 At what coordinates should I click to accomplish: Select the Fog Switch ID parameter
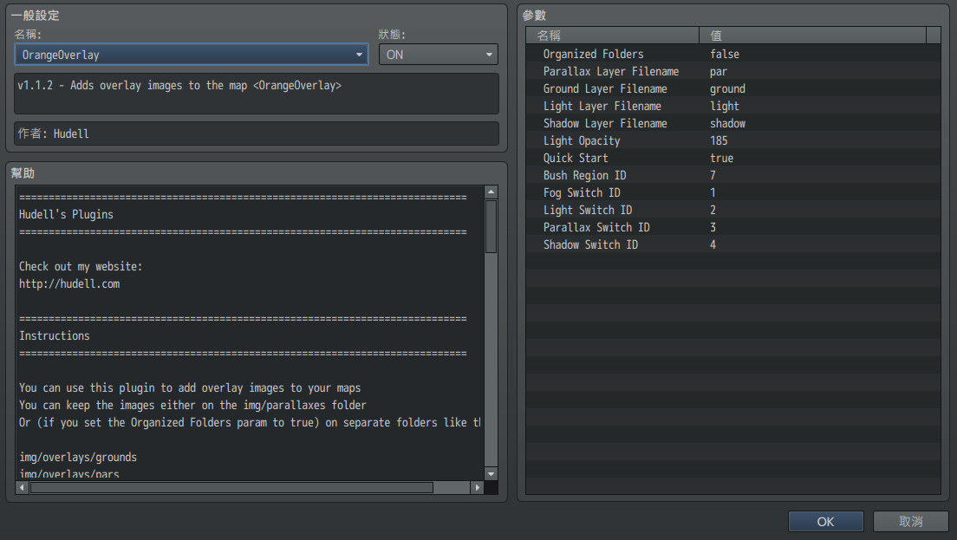[x=582, y=192]
